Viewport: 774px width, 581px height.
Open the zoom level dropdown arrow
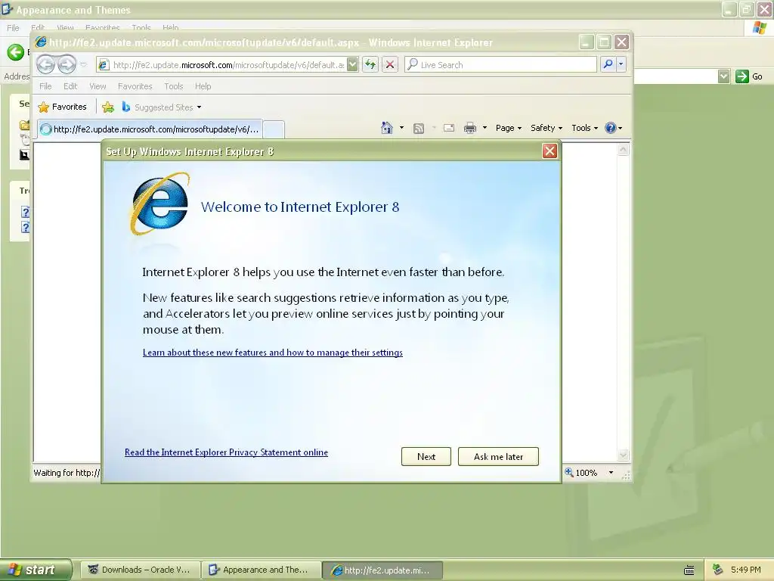click(611, 472)
